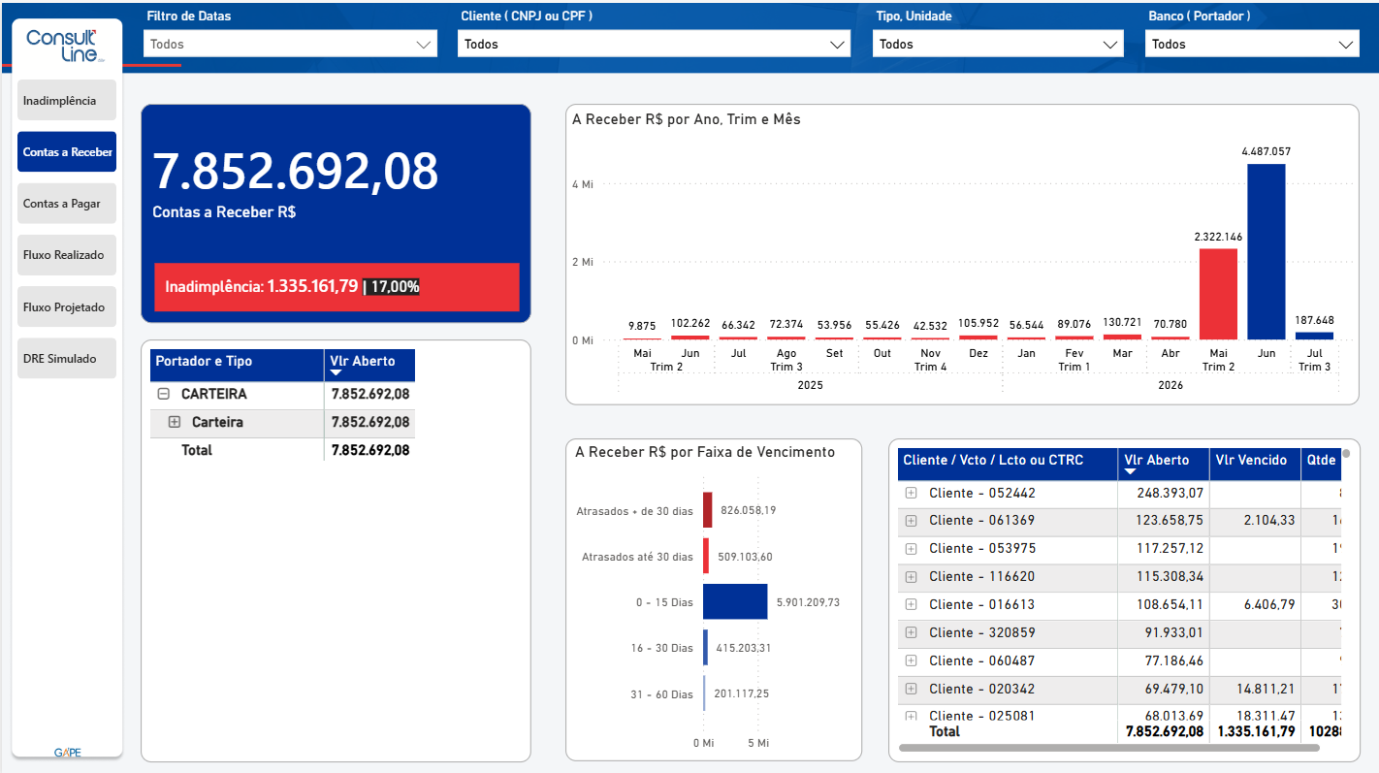Select the Contas a Receber tab
Image resolution: width=1379 pixels, height=773 pixels.
67,152
